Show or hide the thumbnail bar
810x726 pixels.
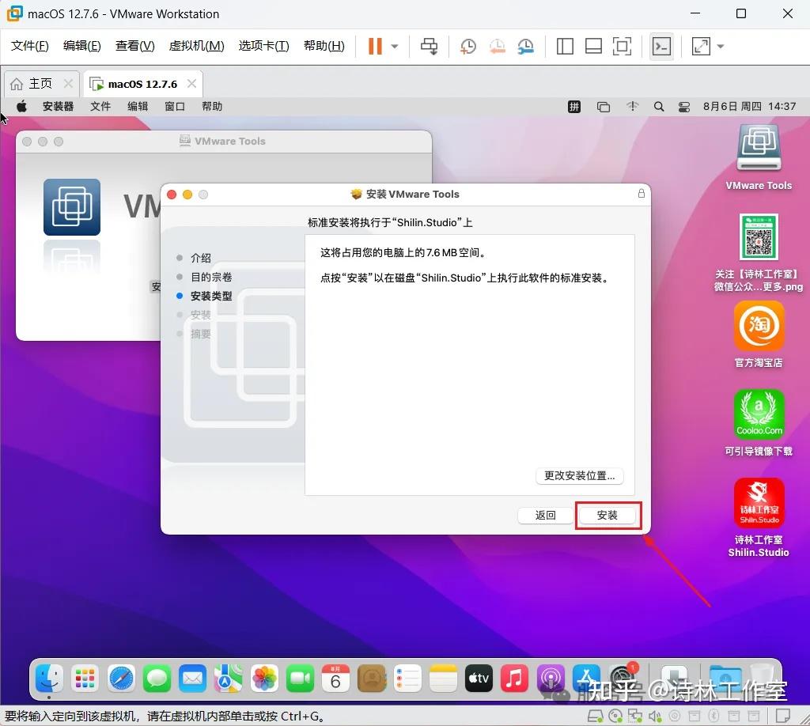pos(593,46)
